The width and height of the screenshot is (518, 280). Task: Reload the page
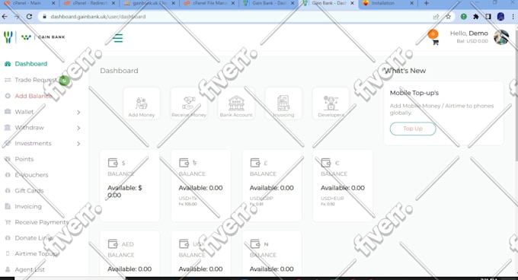pos(29,17)
